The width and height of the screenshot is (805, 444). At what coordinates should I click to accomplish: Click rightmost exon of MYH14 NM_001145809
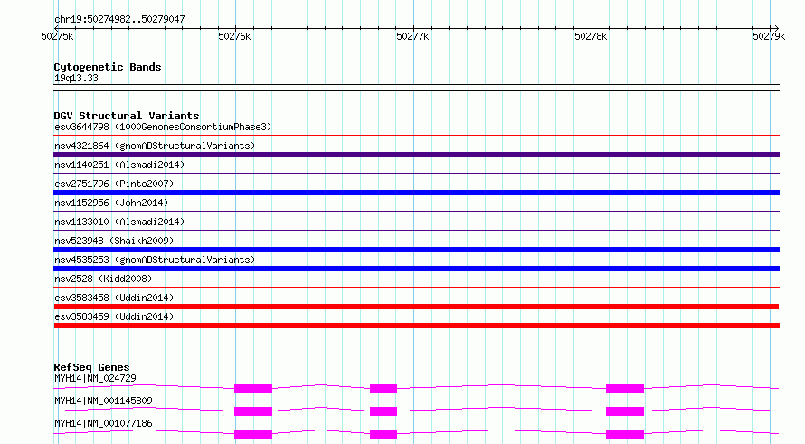[625, 411]
